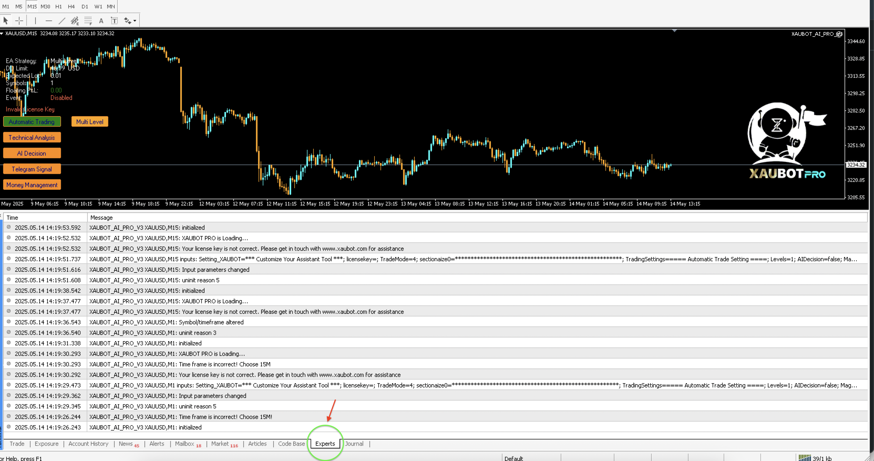Pick the Fibonacci retracement tool
874x461 pixels.
click(88, 21)
